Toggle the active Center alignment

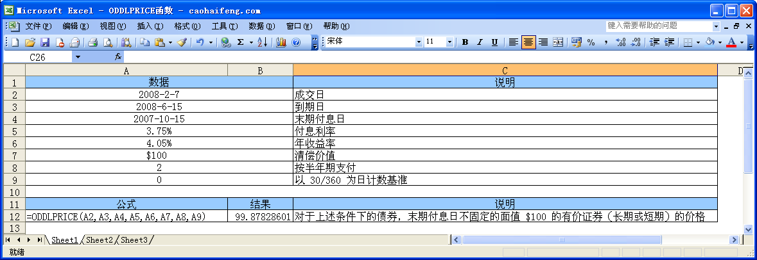click(528, 42)
